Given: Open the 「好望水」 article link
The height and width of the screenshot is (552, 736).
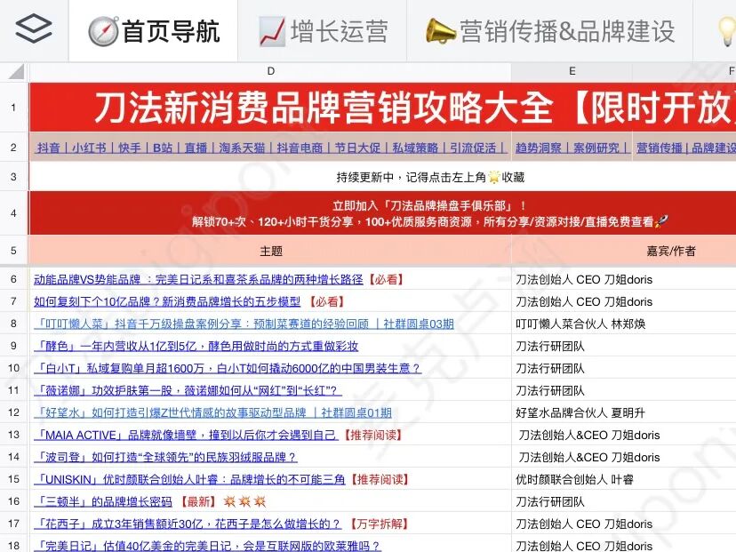Looking at the screenshot, I should (x=212, y=412).
